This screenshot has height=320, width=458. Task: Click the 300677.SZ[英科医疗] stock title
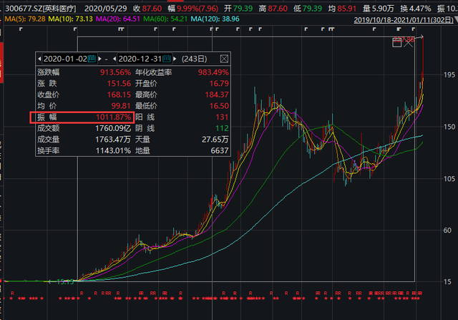coord(40,9)
